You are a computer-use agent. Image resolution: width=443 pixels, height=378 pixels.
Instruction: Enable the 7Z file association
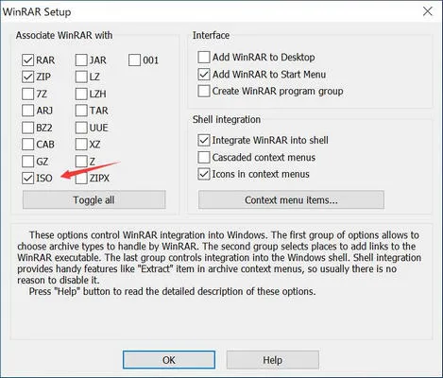tap(28, 94)
